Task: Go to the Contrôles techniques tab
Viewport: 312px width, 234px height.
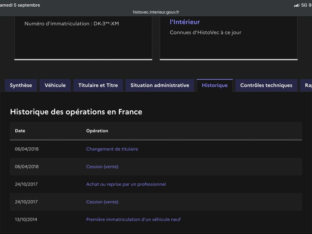Action: [266, 85]
